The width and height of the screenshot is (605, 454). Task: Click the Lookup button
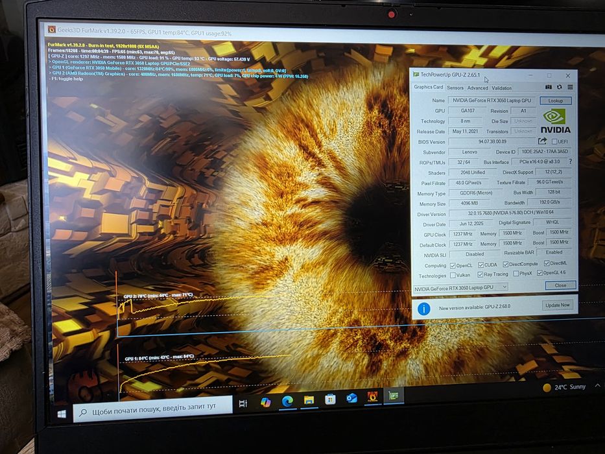(x=555, y=101)
